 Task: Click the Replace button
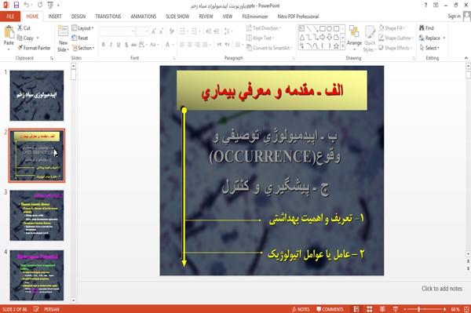click(x=432, y=38)
